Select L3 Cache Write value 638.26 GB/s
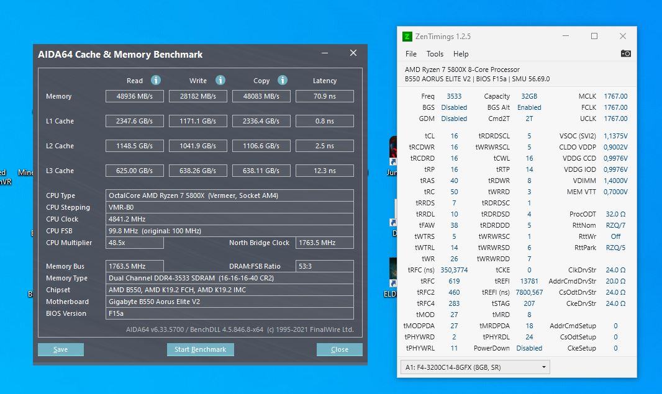Screen dimensions: 662x394 click(198, 171)
